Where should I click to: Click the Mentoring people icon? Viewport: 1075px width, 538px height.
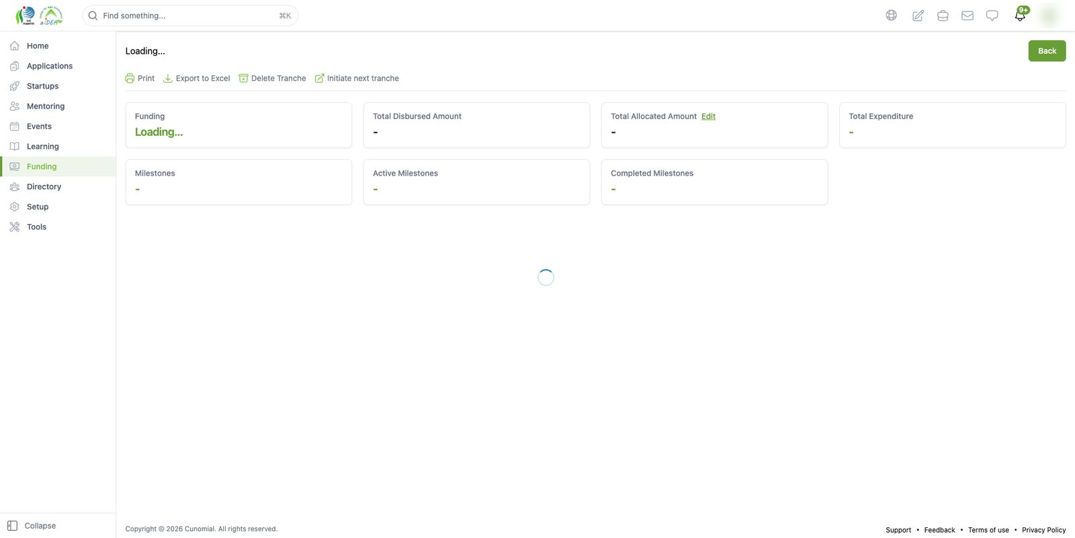click(x=15, y=106)
